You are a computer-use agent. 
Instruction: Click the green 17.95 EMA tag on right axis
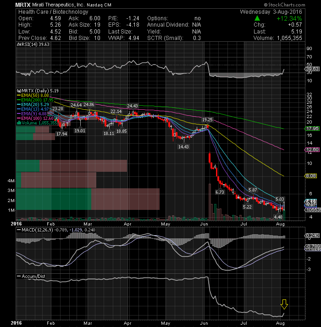(x=312, y=129)
